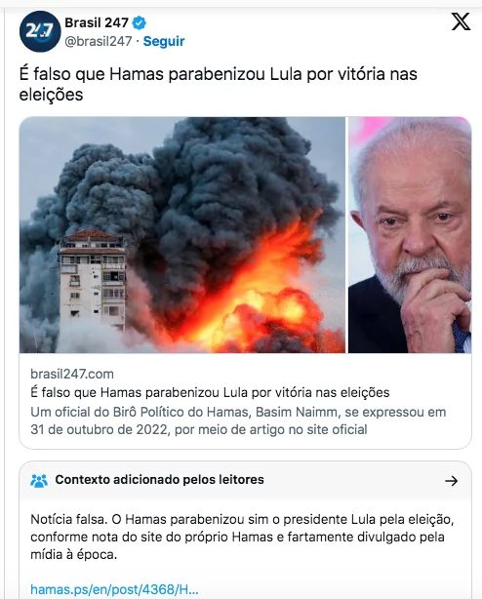This screenshot has height=599, width=482.
Task: Click the explosion photo thumbnail
Action: 182,235
